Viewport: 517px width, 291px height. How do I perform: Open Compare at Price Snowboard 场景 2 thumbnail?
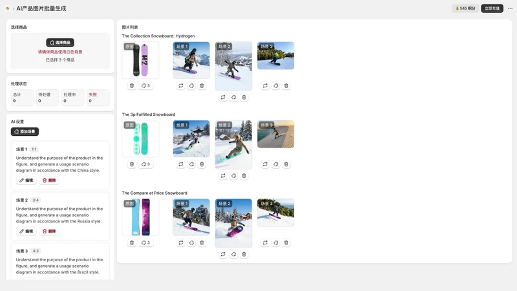233,223
